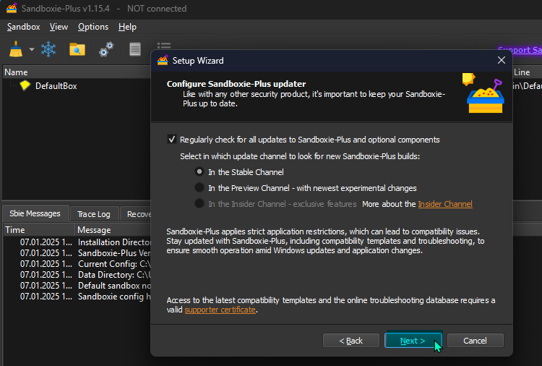This screenshot has width=542, height=366.
Task: Switch to the Trace Log tab
Action: (94, 214)
